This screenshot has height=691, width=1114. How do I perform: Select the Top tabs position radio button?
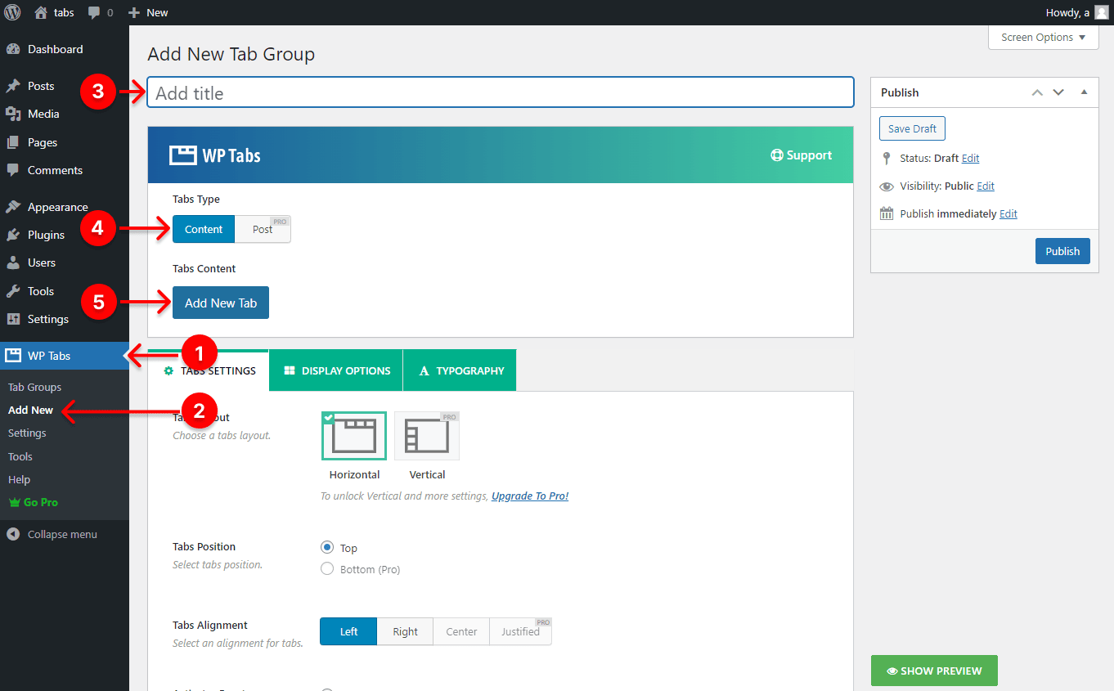(x=327, y=547)
